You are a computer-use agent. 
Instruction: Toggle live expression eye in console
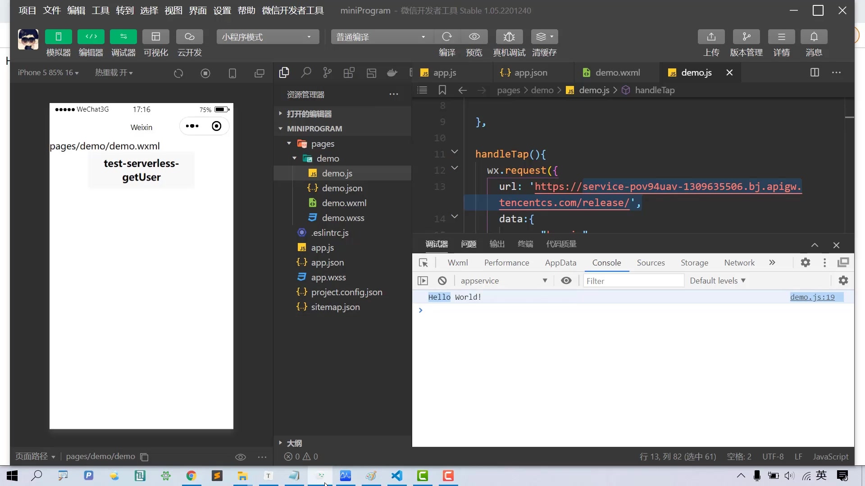[566, 281]
